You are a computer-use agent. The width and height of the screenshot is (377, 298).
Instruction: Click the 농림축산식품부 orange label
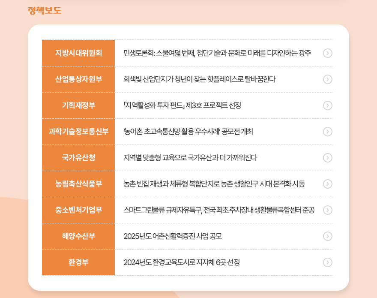pyautogui.click(x=78, y=184)
